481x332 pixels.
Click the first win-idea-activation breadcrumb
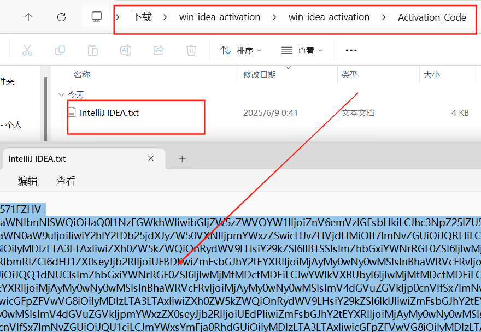220,17
